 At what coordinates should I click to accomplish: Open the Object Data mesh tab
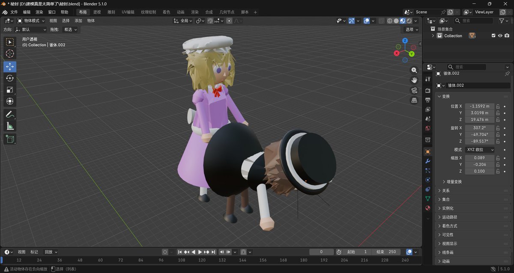click(427, 199)
